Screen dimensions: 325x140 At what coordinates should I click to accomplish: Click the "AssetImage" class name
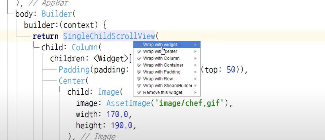pos(128,103)
